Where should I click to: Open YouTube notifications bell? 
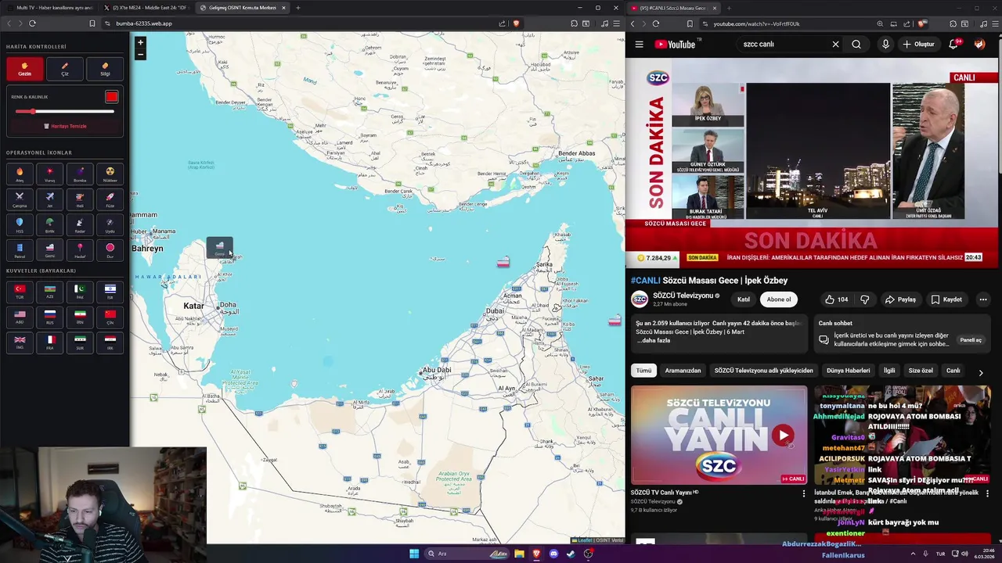[953, 45]
